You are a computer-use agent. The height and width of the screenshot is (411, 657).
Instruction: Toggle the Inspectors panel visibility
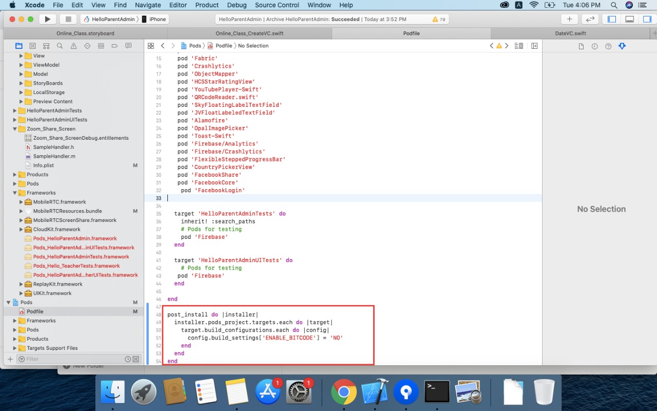click(646, 19)
